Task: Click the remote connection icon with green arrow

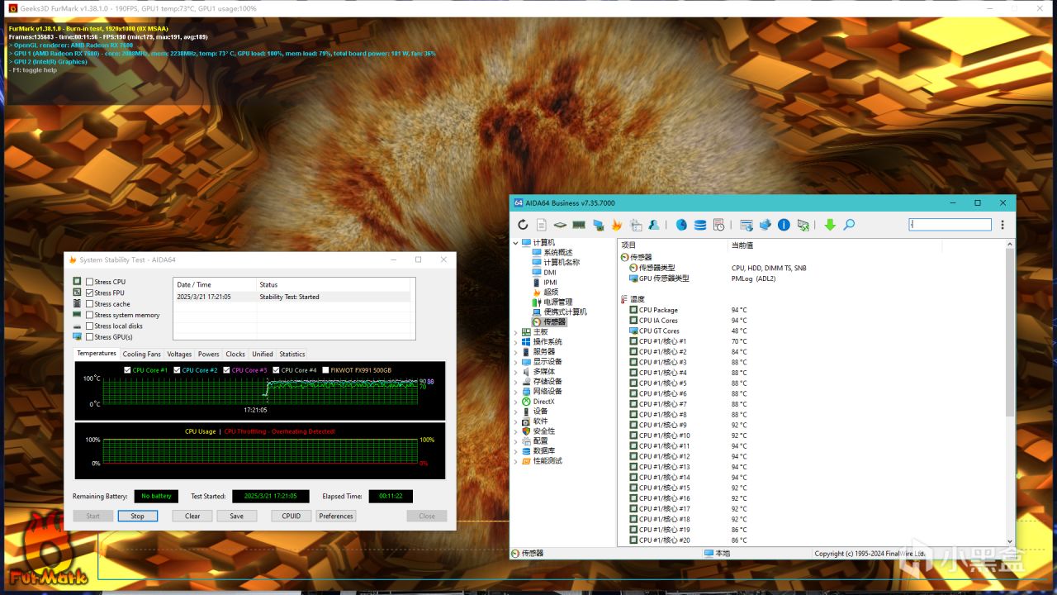Action: coord(803,225)
